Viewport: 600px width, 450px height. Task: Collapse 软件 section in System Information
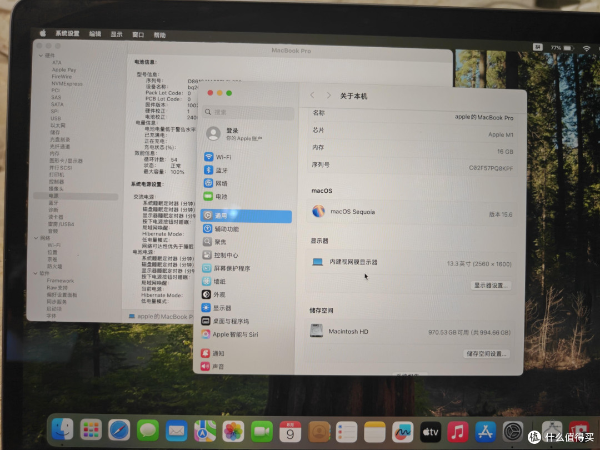35,273
